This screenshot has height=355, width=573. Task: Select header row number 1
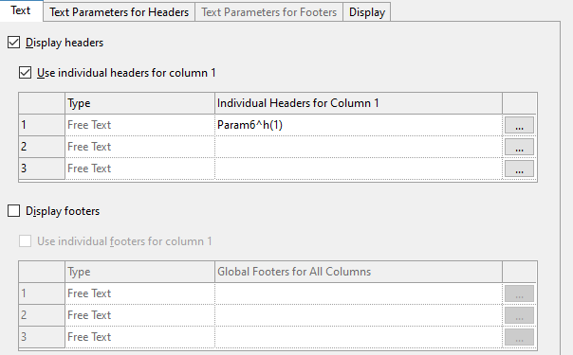pyautogui.click(x=42, y=125)
